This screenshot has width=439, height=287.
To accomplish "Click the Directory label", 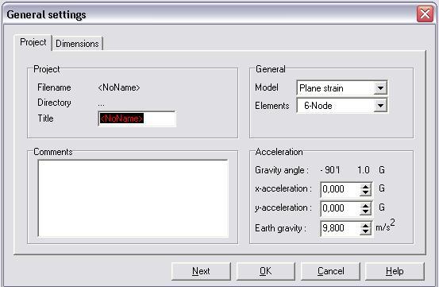I will (54, 103).
